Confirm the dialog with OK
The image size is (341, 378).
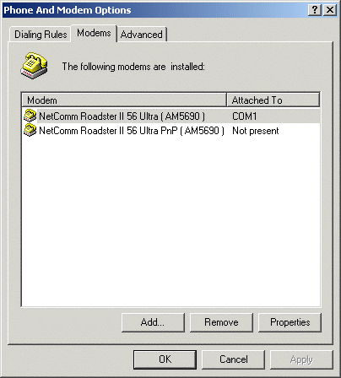click(165, 359)
